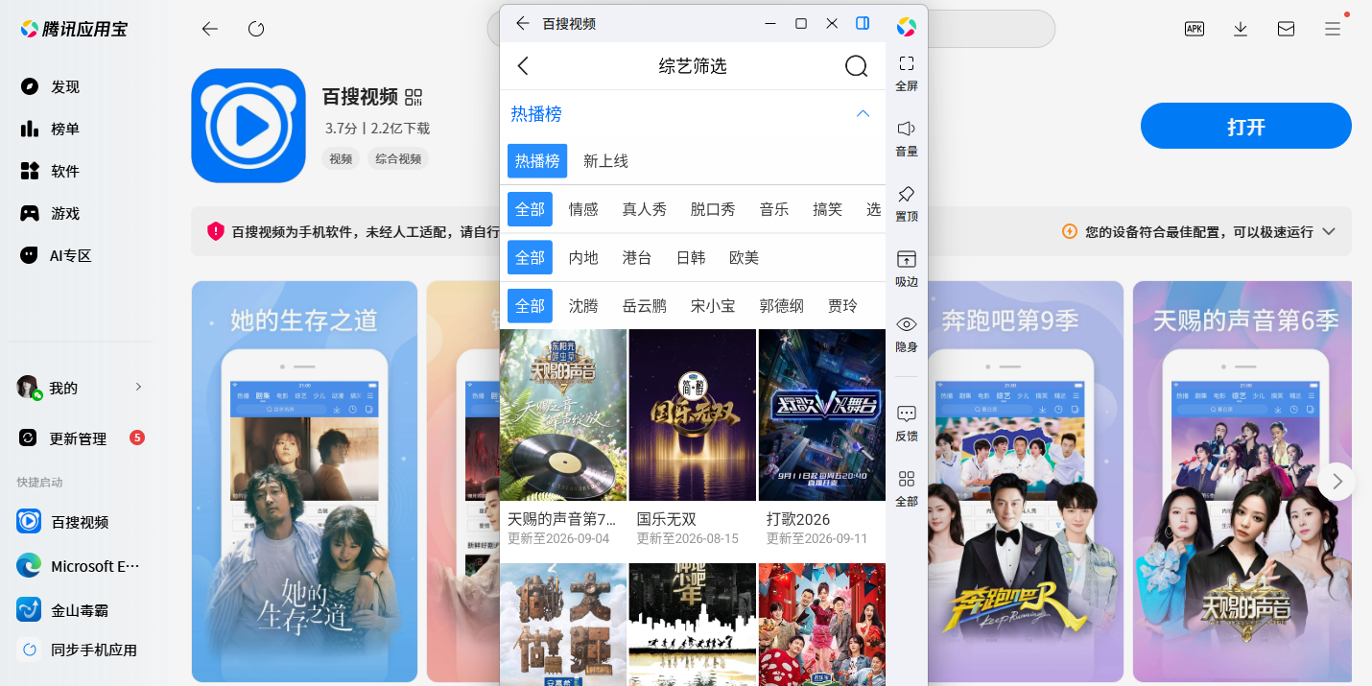Expand the device configuration notice dropdown
The height and width of the screenshot is (686, 1372).
(1329, 231)
